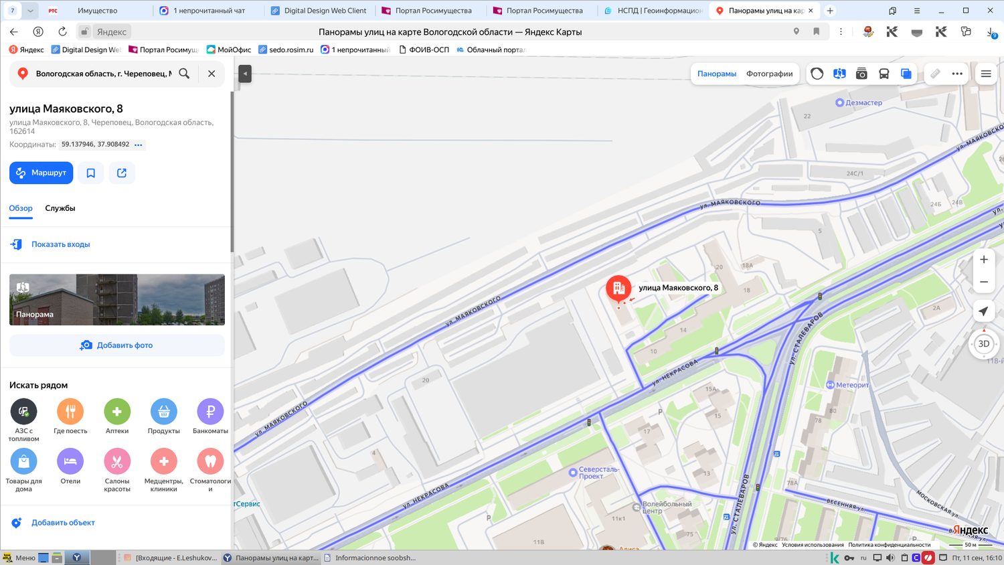Build a route with Маршрут button
This screenshot has width=1004, height=565.
[41, 173]
